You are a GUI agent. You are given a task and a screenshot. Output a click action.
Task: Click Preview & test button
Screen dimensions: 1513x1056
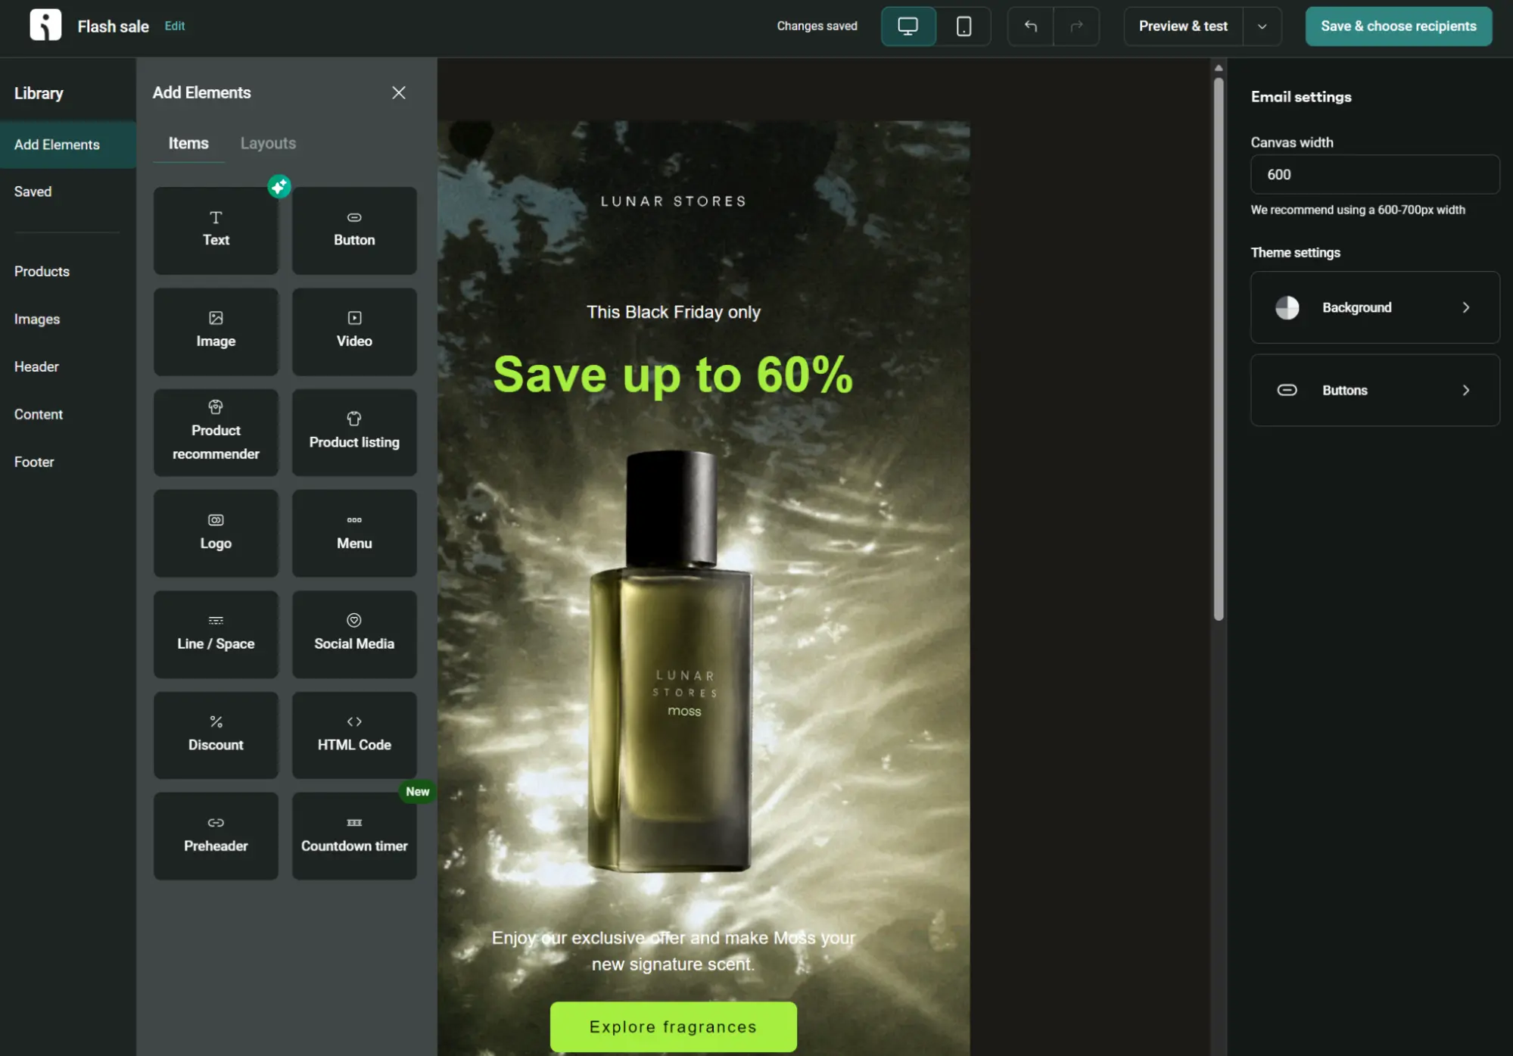coord(1183,26)
